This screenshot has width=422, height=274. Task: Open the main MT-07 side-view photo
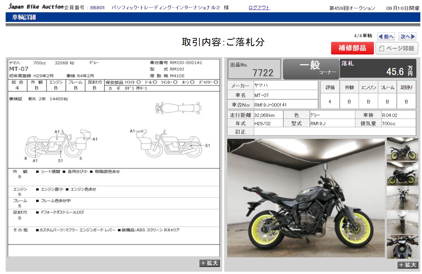pyautogui.click(x=306, y=198)
